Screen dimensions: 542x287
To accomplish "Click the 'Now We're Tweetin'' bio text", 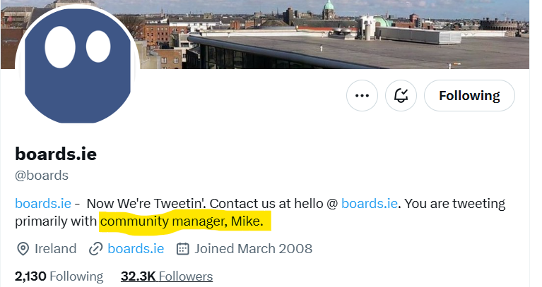I will pyautogui.click(x=144, y=204).
